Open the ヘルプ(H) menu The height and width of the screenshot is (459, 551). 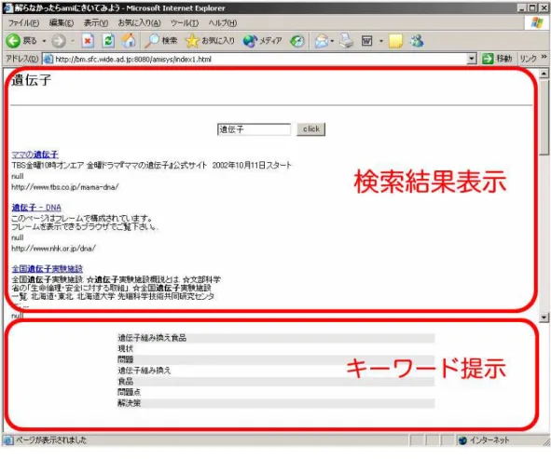[223, 22]
